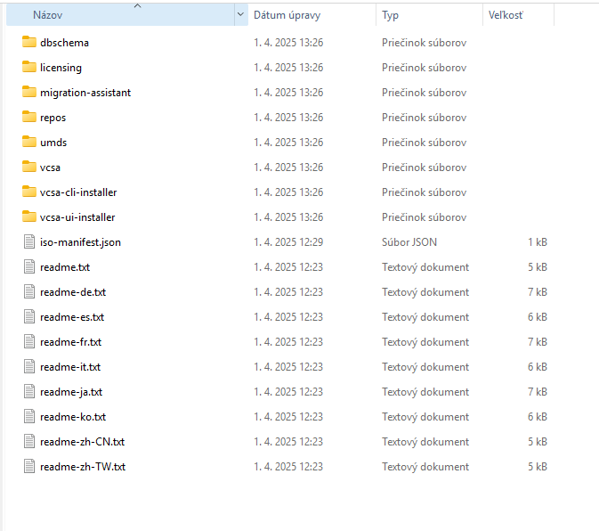This screenshot has width=599, height=531.
Task: Select the readme-de.txt file name
Action: pyautogui.click(x=73, y=292)
